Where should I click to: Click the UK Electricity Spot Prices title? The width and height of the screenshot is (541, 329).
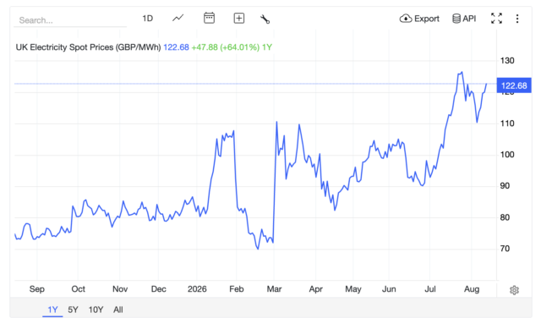click(x=88, y=47)
